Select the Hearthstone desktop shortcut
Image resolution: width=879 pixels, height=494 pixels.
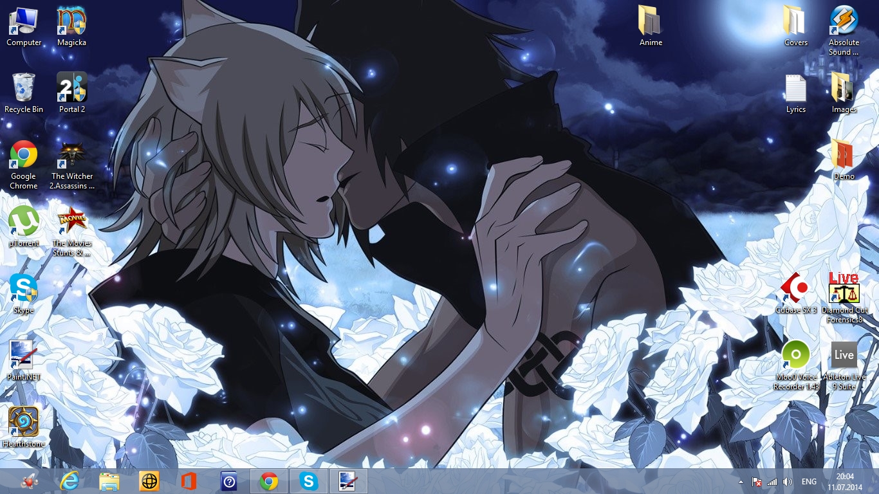point(24,428)
